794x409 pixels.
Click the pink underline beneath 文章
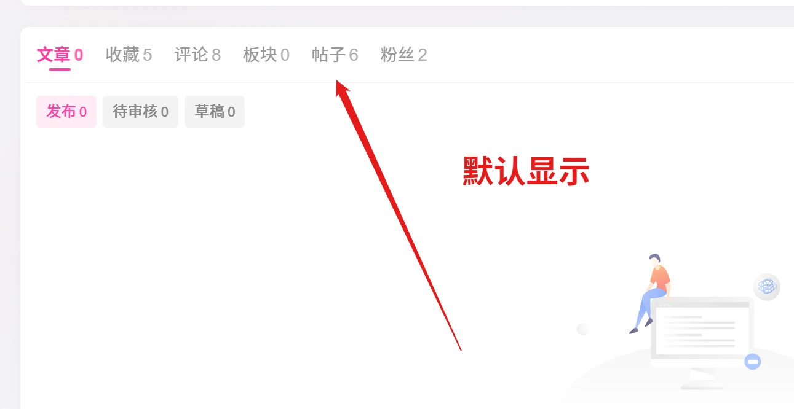pos(60,69)
